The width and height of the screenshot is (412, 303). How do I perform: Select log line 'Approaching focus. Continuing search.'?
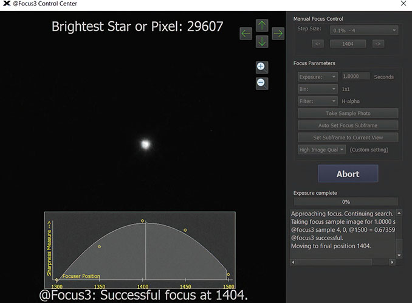tap(342, 214)
